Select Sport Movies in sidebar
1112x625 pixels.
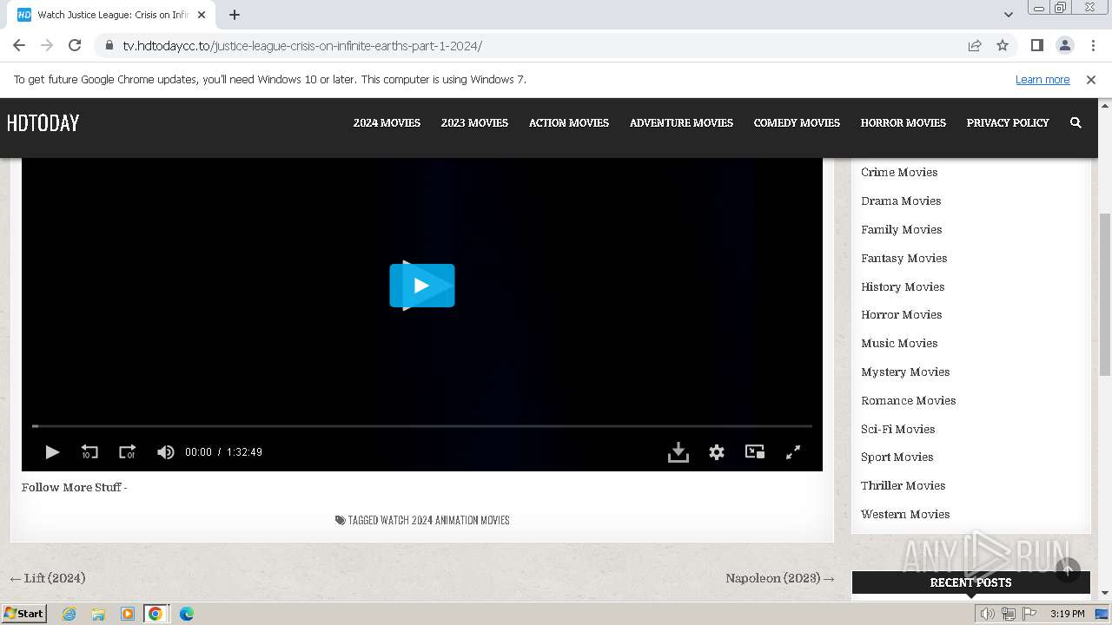897,457
